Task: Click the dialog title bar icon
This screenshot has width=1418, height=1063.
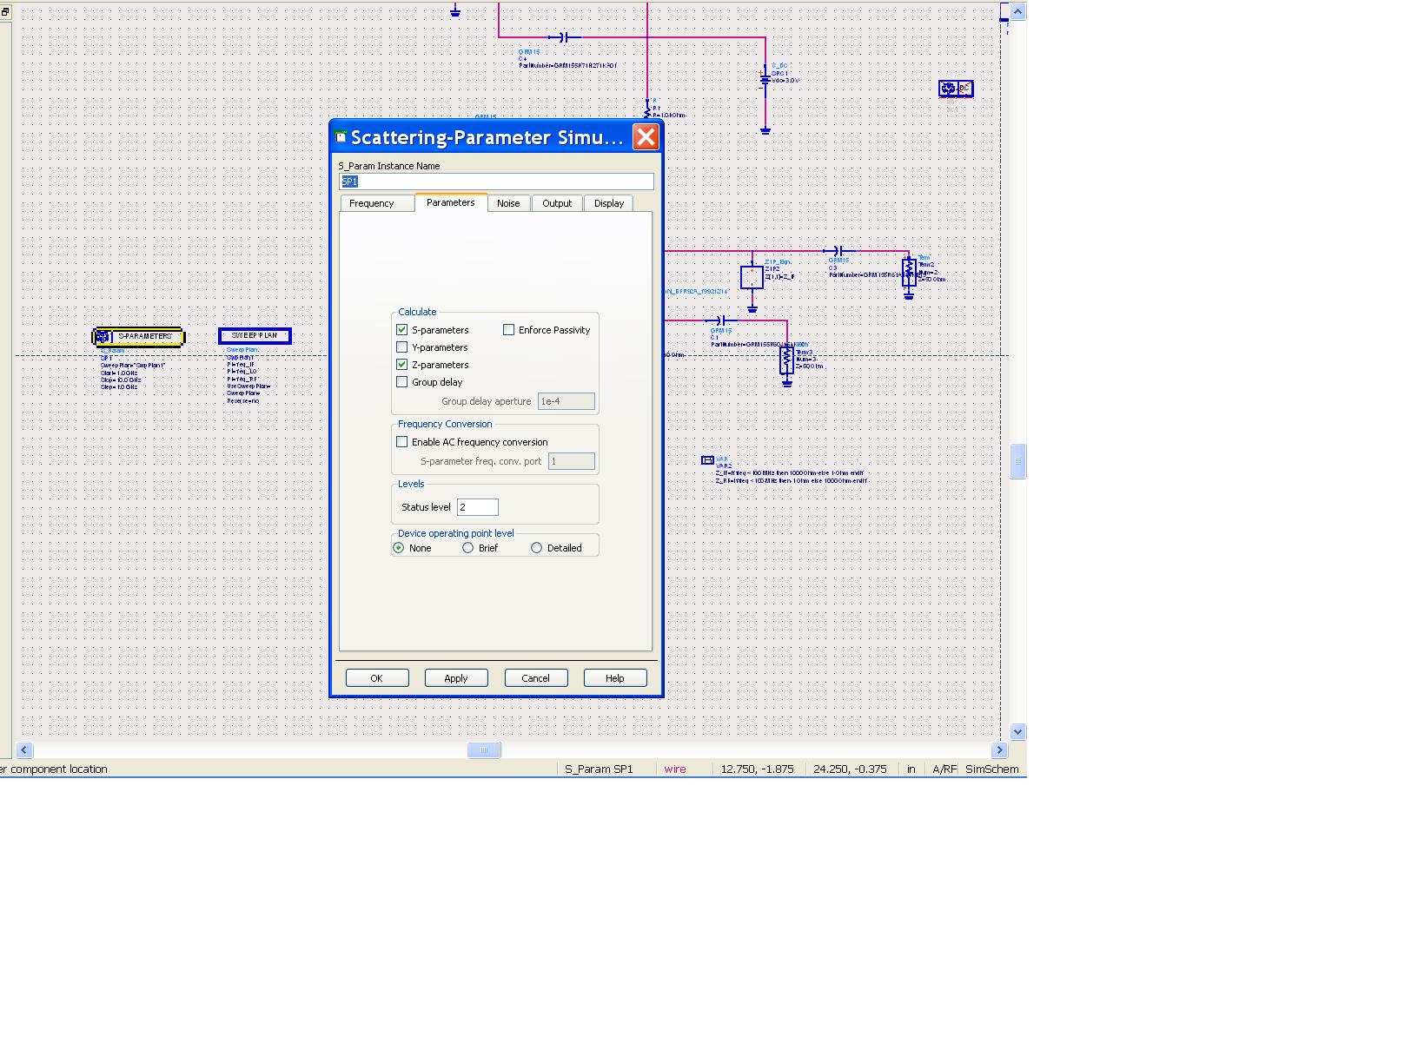Action: pos(341,137)
